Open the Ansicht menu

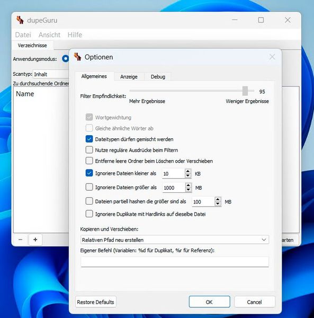49,34
